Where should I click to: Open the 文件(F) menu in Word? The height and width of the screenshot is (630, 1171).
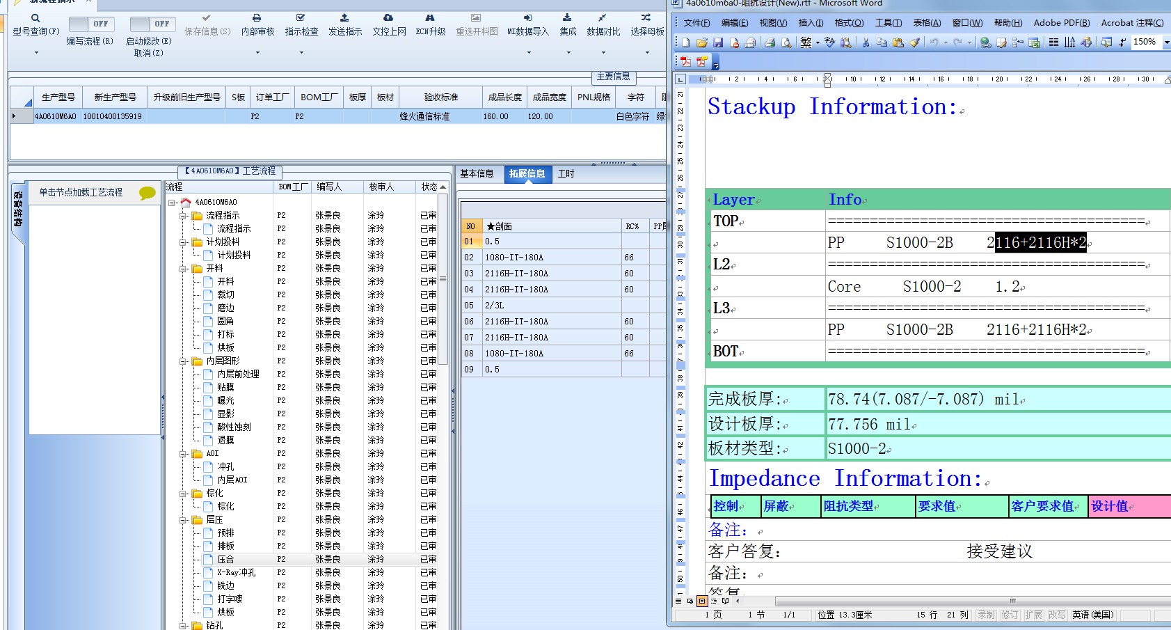[696, 23]
